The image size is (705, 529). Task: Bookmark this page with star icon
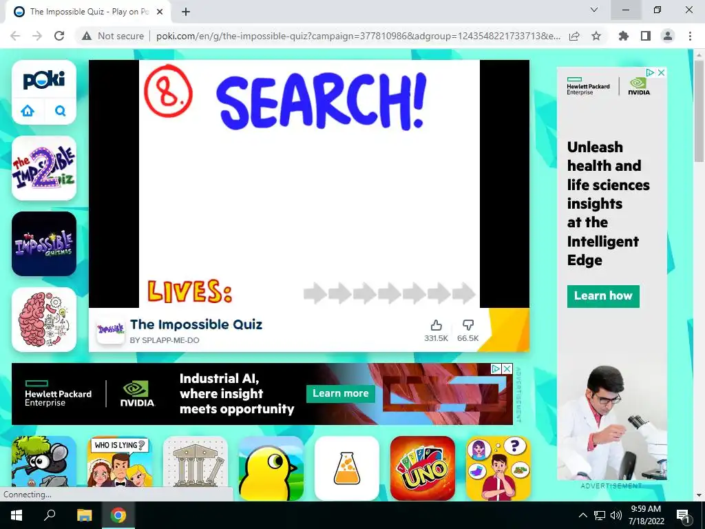pyautogui.click(x=596, y=36)
